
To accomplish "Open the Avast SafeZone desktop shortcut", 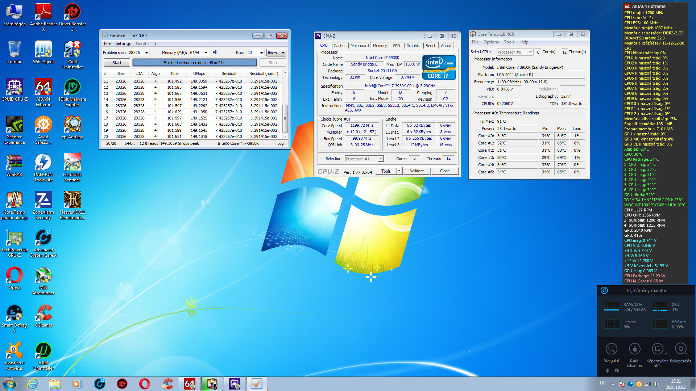I will click(x=43, y=130).
